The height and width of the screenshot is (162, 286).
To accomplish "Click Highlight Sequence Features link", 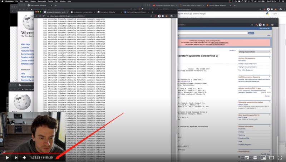I will (x=248, y=67).
